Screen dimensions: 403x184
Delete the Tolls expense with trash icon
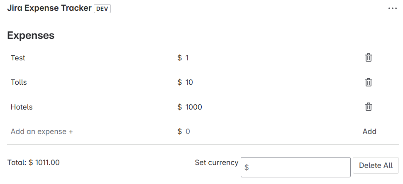click(x=368, y=82)
